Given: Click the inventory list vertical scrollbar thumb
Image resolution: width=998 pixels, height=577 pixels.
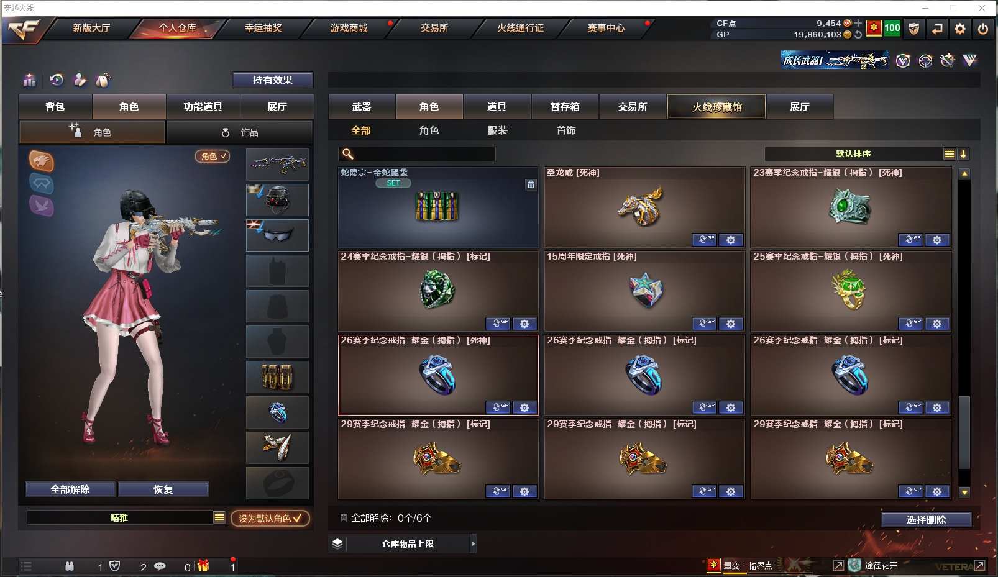Looking at the screenshot, I should point(964,432).
